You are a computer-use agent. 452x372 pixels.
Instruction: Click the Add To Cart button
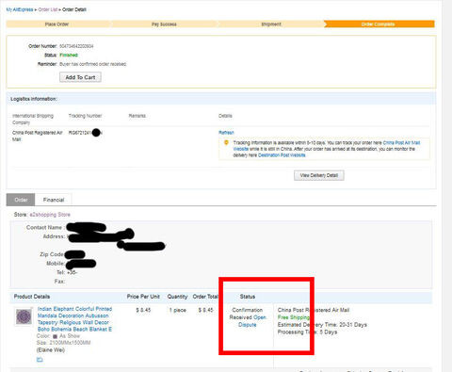pyautogui.click(x=80, y=77)
